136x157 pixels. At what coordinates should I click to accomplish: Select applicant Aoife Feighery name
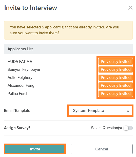click(20, 78)
